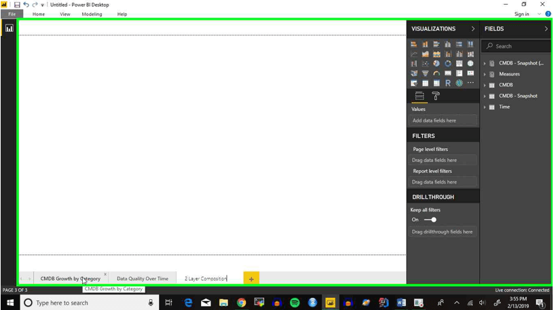The height and width of the screenshot is (310, 554).
Task: Open the Help ribbon tab
Action: tap(122, 14)
